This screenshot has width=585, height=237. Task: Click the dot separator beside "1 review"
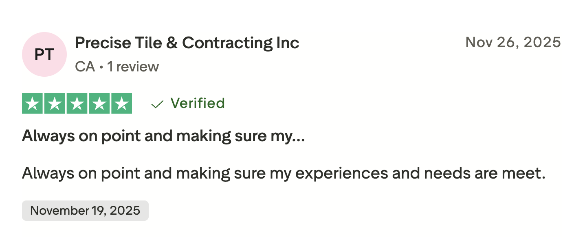point(101,67)
